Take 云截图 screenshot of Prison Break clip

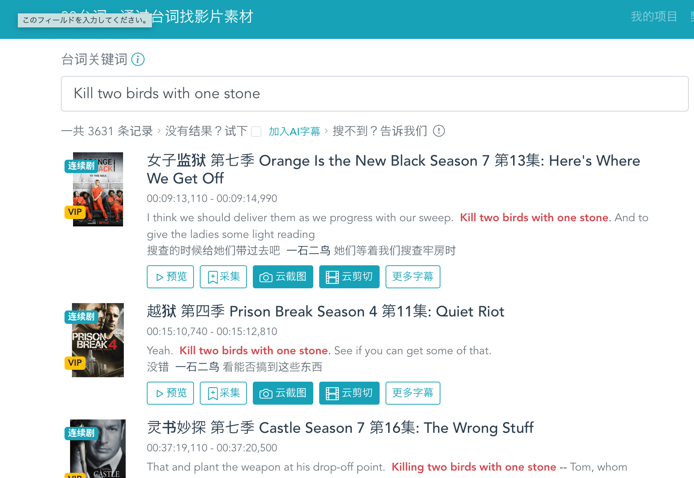point(283,393)
